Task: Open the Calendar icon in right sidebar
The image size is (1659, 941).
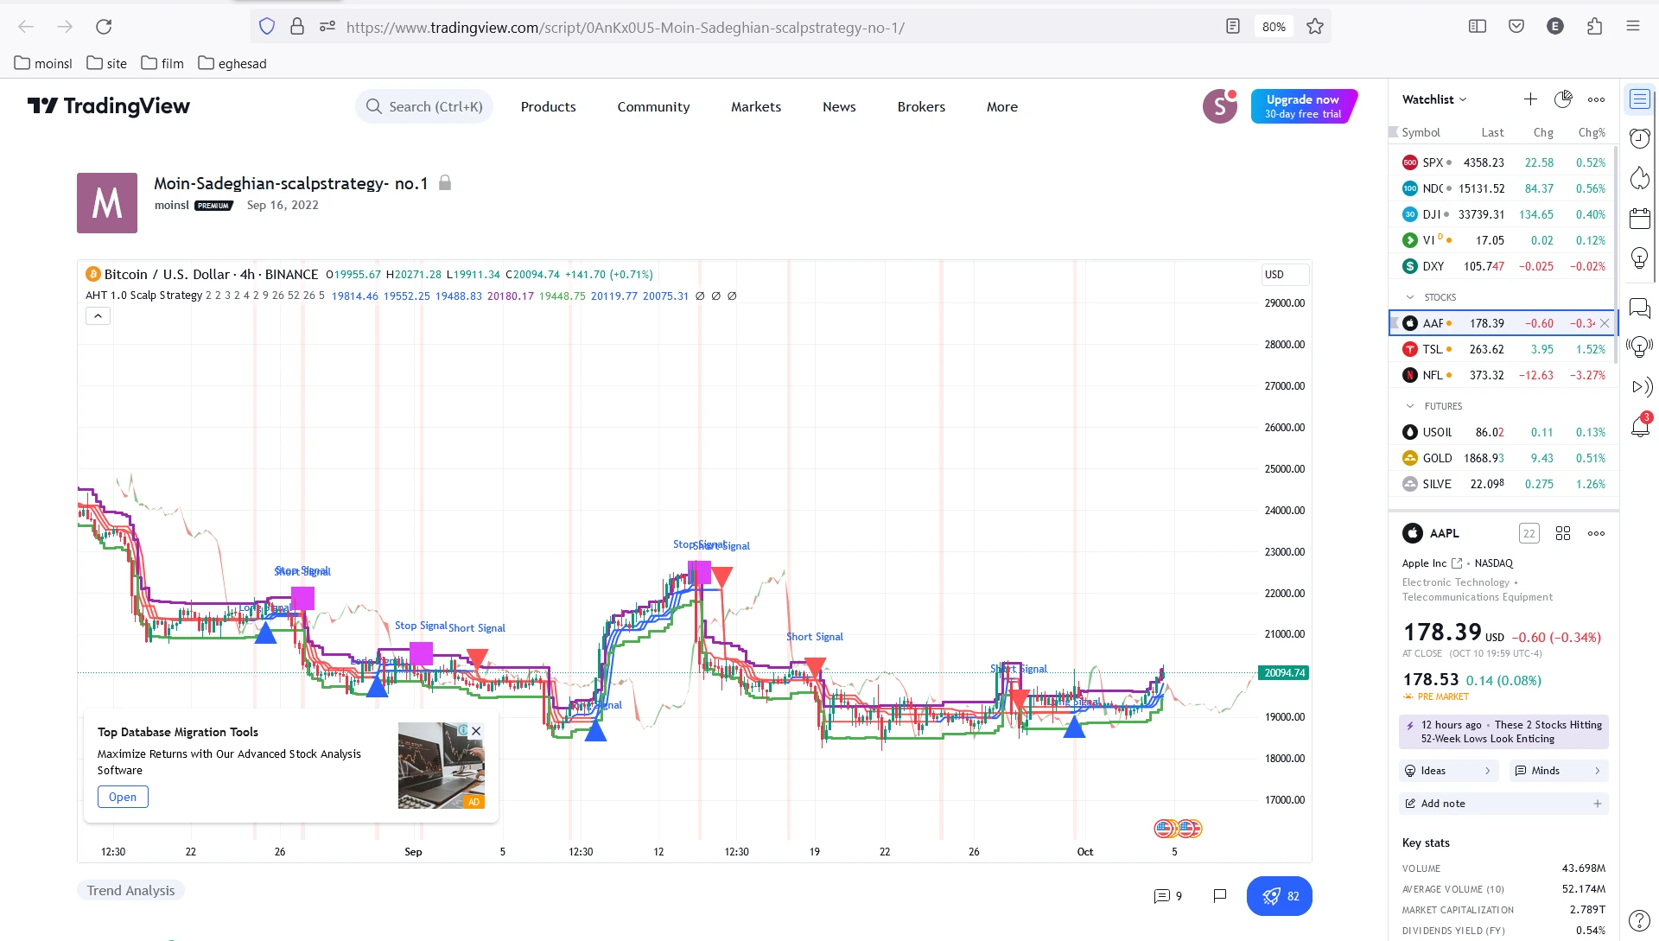Action: pyautogui.click(x=1639, y=218)
